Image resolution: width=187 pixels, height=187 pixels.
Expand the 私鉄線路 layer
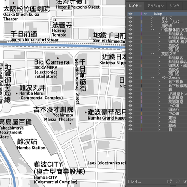[x=159, y=98]
